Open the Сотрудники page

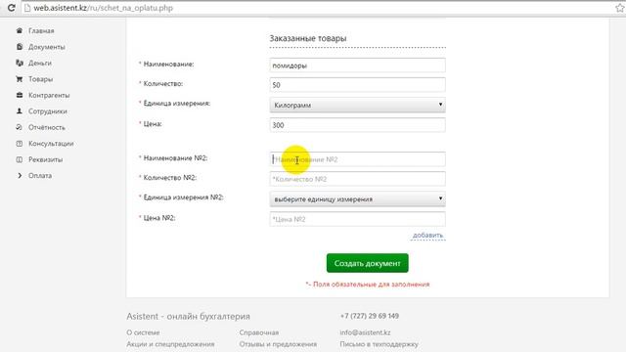pos(48,110)
